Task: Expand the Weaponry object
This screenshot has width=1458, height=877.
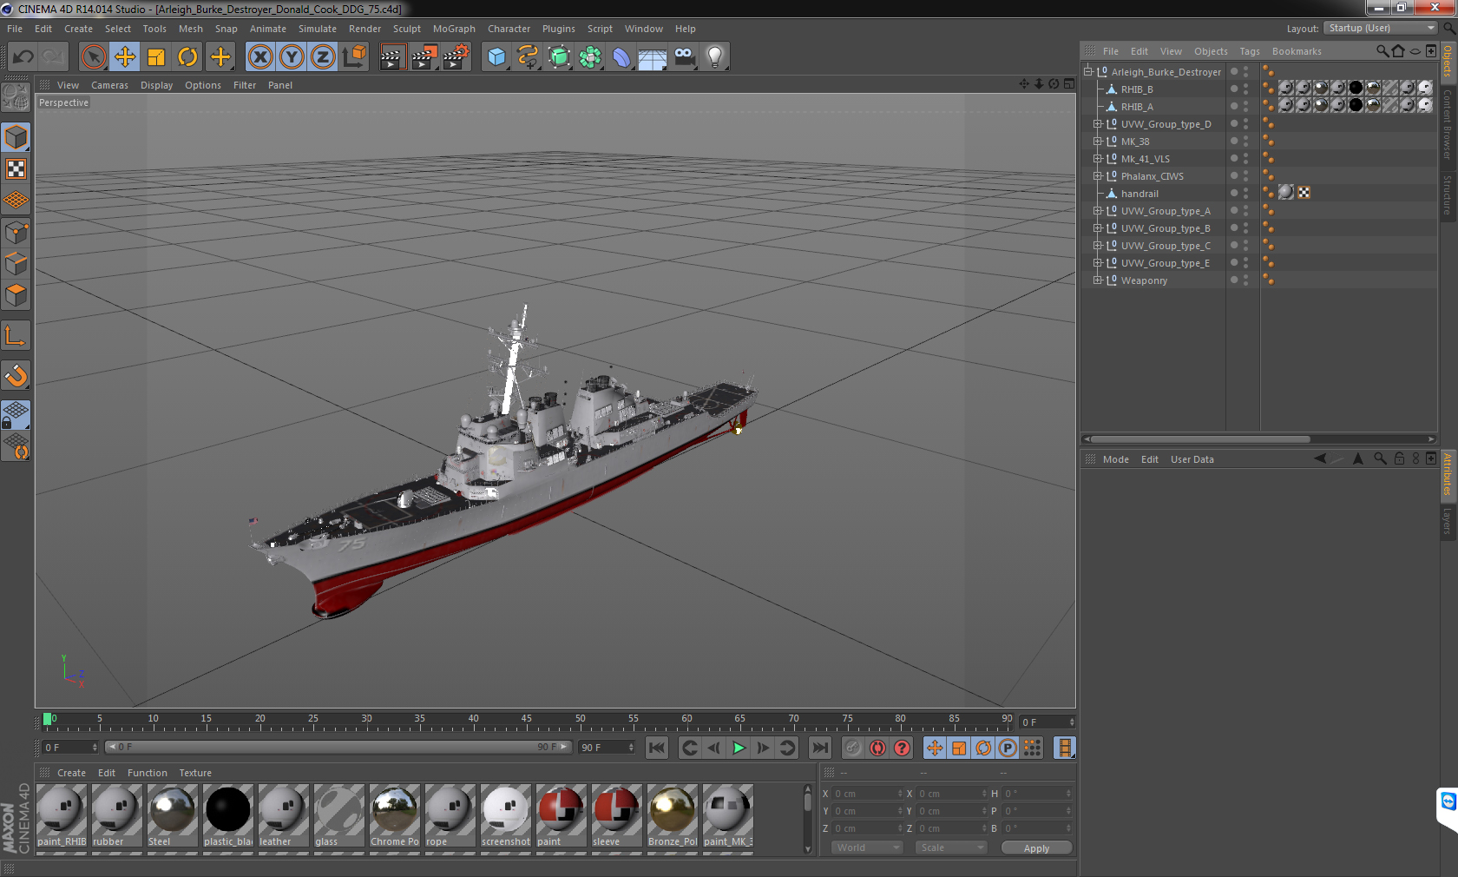Action: (x=1097, y=280)
